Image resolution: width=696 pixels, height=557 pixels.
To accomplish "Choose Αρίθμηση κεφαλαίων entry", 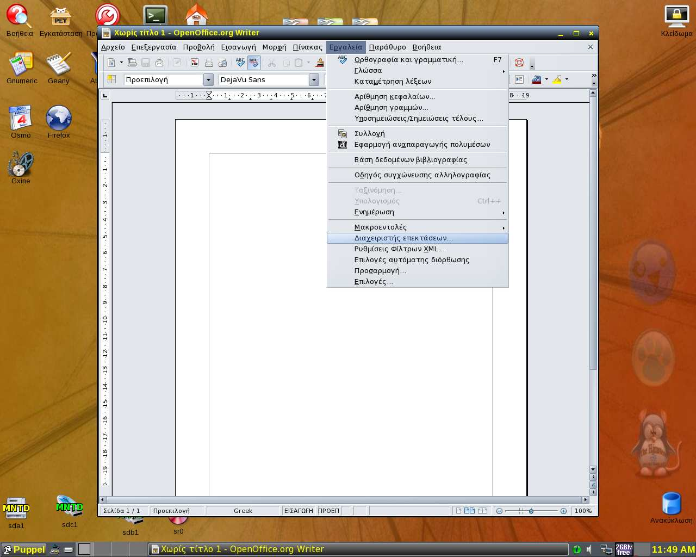I will [418, 97].
